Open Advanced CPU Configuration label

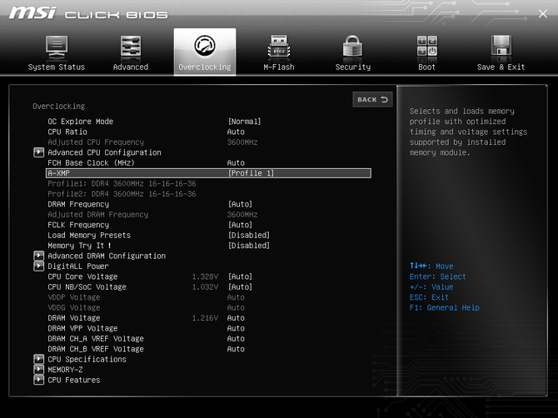click(x=104, y=152)
